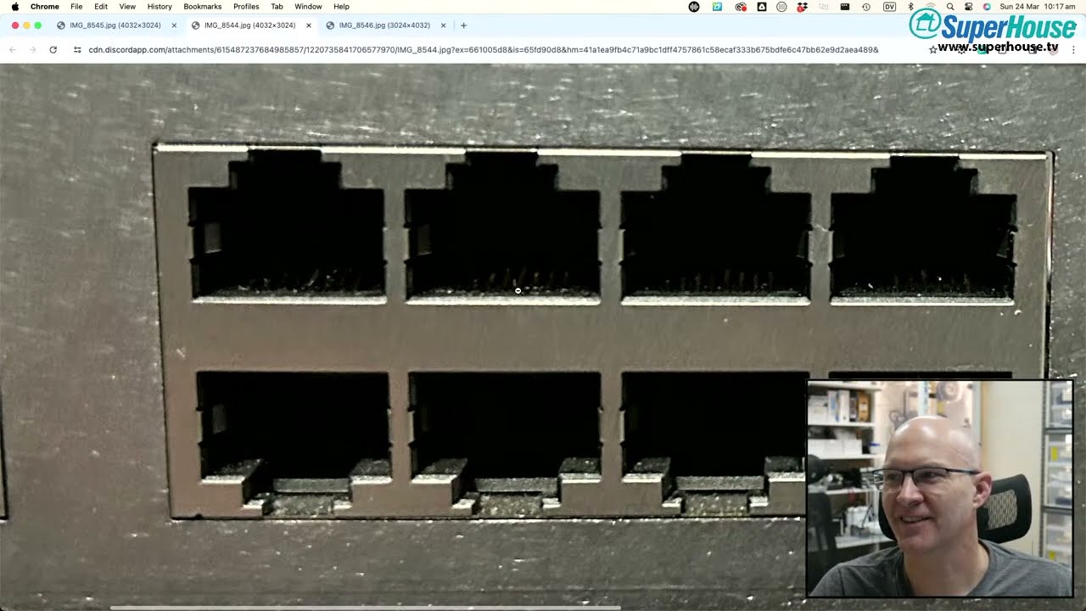Open the Bluetooth status menu
The image size is (1086, 611).
(910, 7)
